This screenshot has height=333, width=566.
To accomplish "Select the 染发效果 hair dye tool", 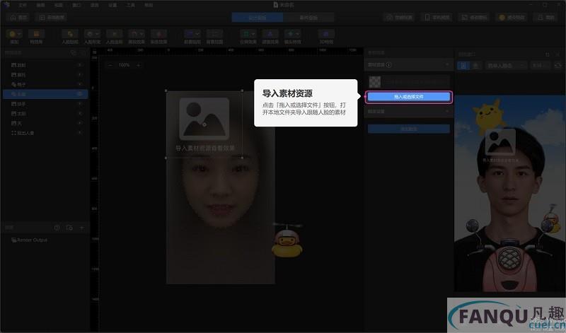I will [158, 37].
